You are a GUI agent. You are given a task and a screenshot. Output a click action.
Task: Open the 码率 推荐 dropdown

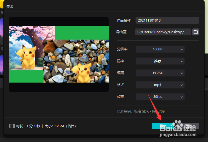pyautogui.click(x=160, y=61)
